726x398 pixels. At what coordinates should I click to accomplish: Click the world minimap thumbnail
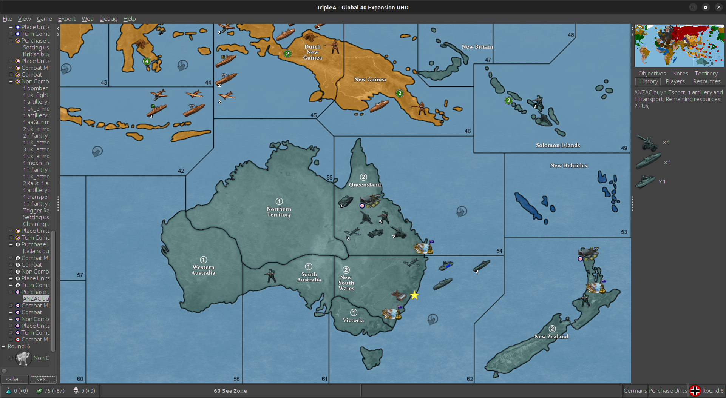click(679, 45)
